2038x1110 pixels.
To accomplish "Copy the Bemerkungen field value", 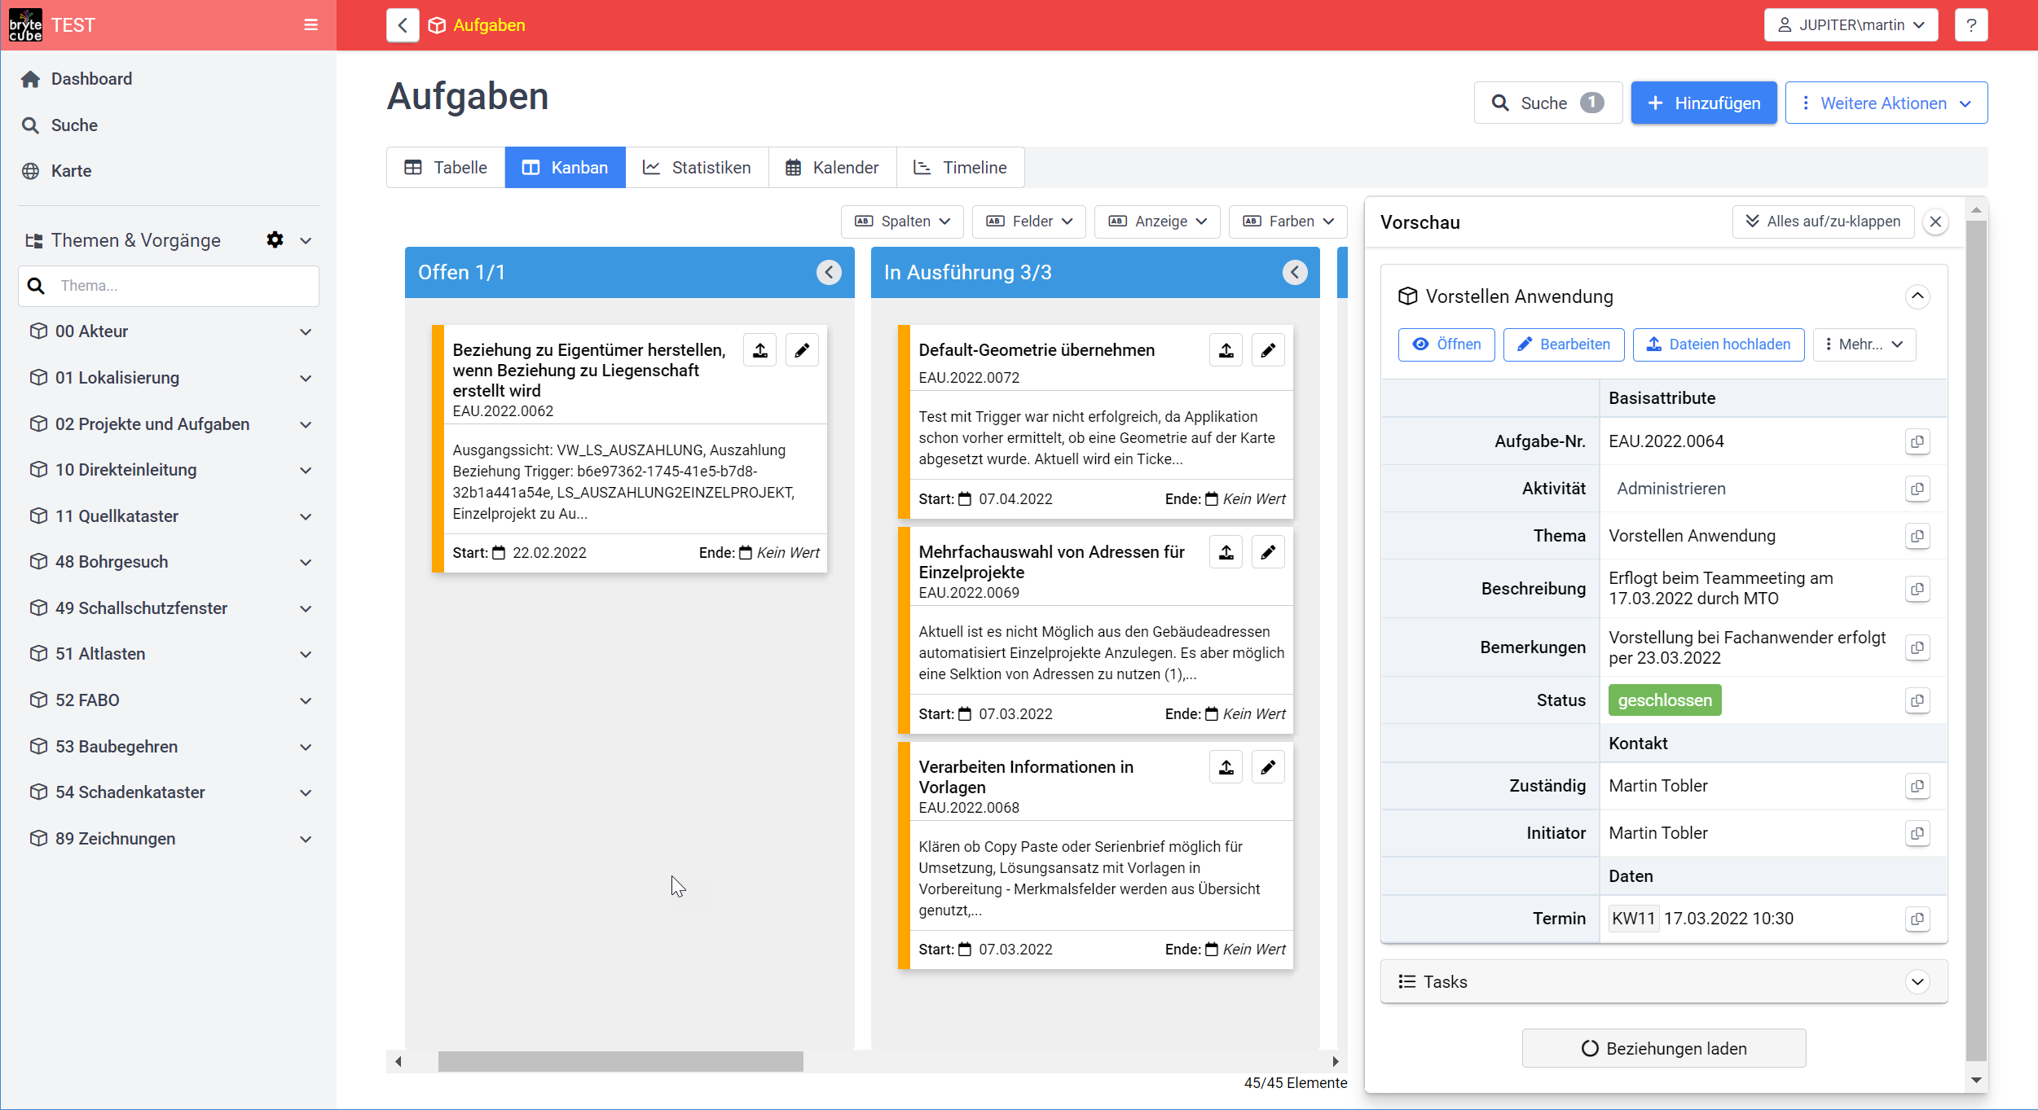I will point(1917,647).
